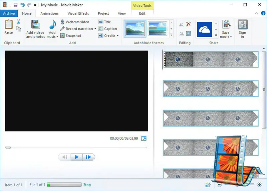Click the Cut scissors icon
The image size is (267, 191).
click(x=19, y=22)
